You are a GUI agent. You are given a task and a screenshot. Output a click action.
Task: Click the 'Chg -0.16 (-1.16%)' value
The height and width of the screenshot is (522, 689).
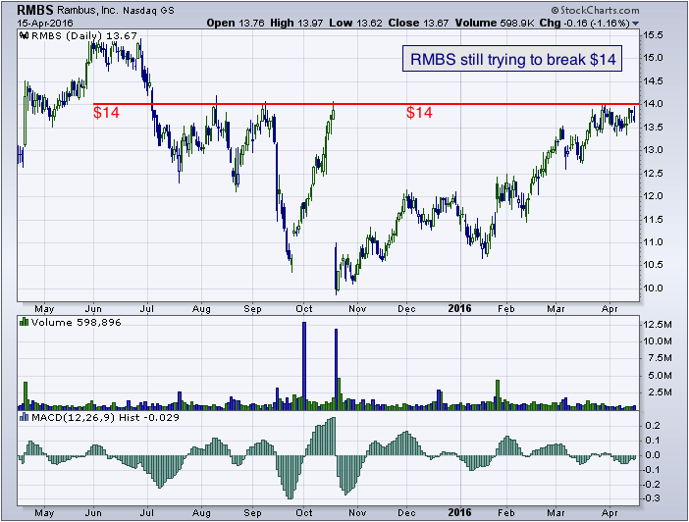tap(584, 23)
